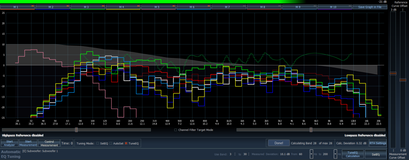The height and width of the screenshot is (160, 409).
Task: Open the 'to 200' Hz dropdown
Action: point(335,154)
